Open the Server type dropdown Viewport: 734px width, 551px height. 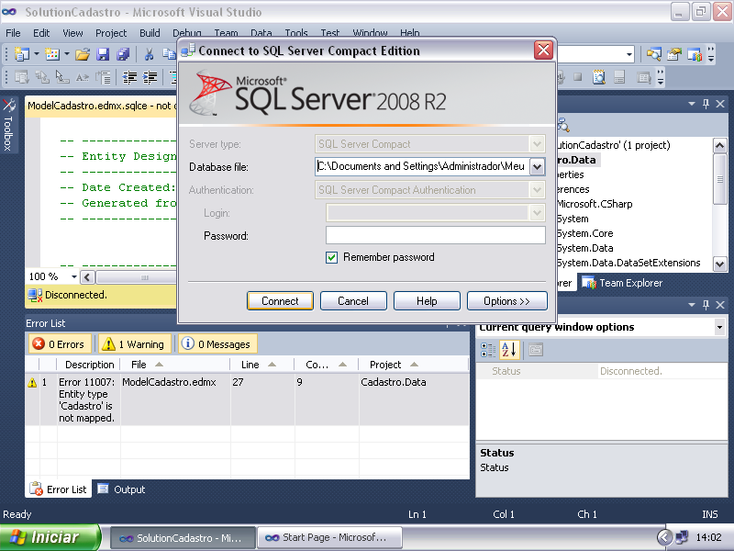[x=538, y=144]
